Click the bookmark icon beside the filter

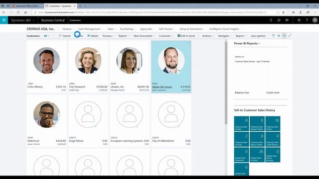[279, 36]
